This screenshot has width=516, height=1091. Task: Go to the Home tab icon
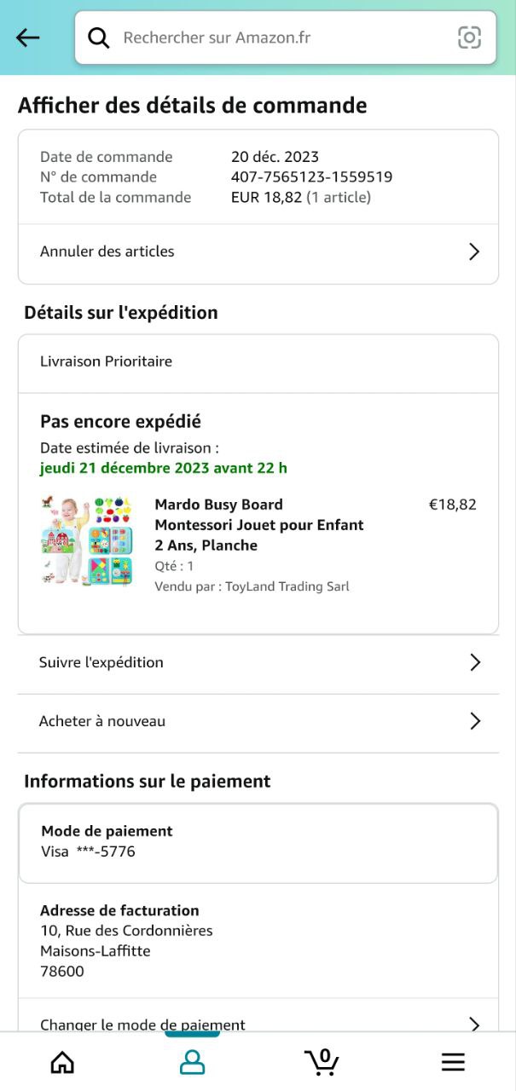(x=62, y=1062)
